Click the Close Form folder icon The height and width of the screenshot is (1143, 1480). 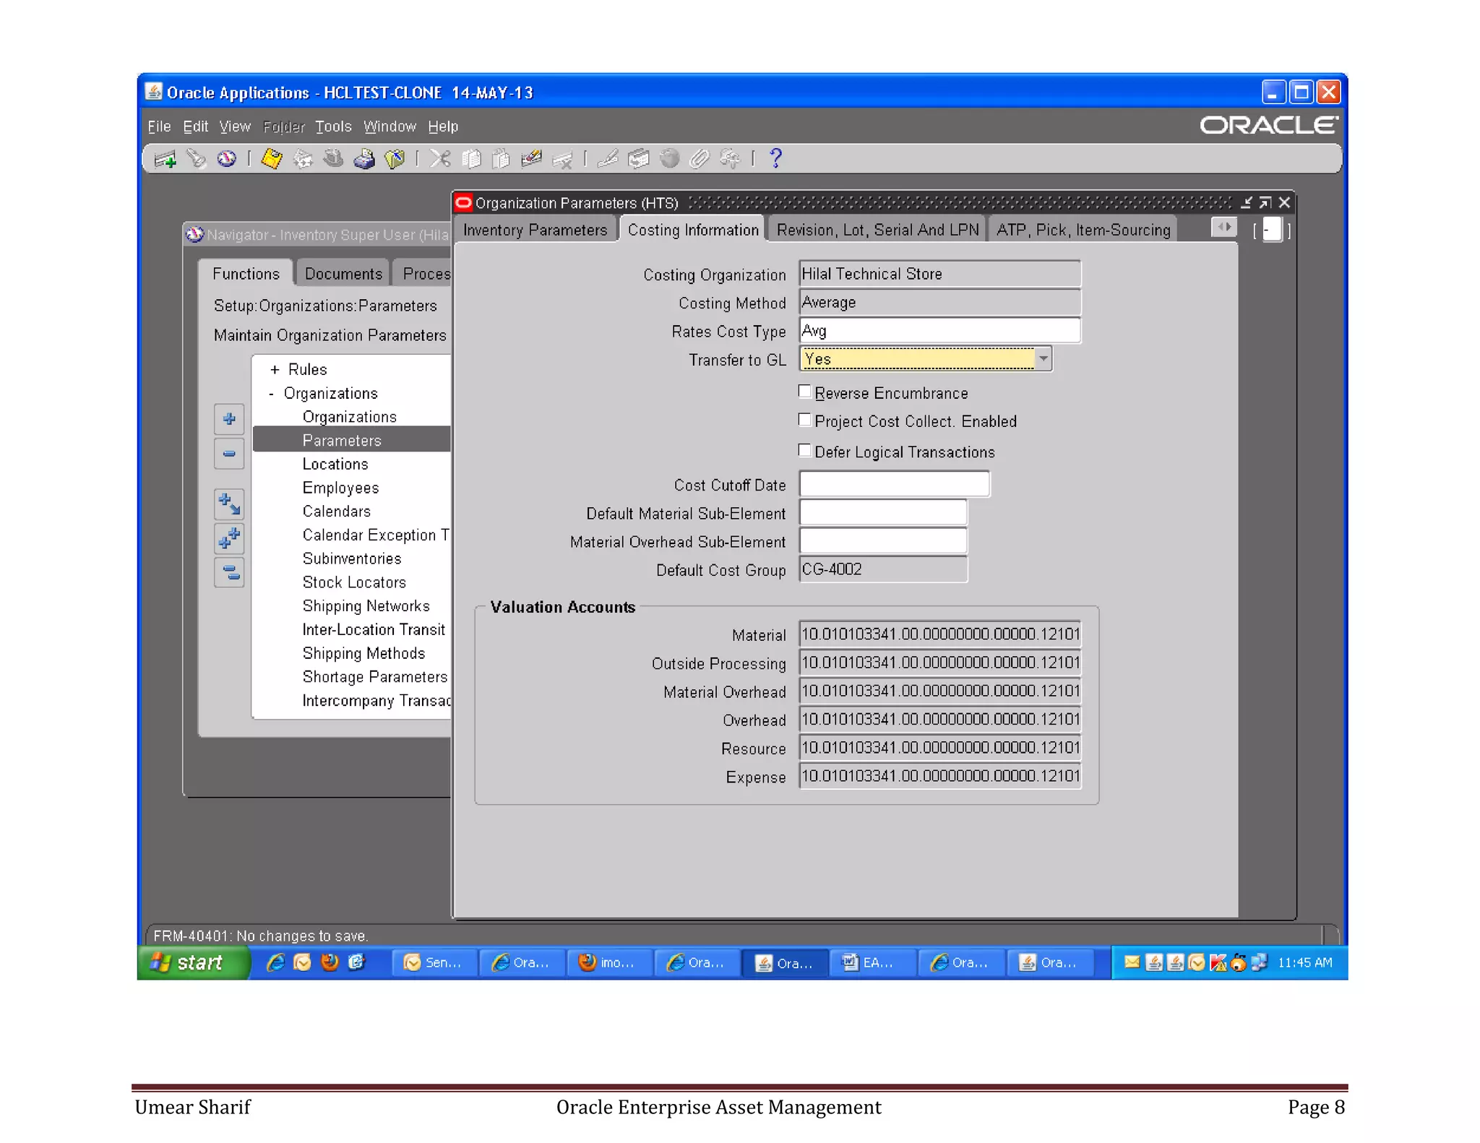[x=395, y=159]
